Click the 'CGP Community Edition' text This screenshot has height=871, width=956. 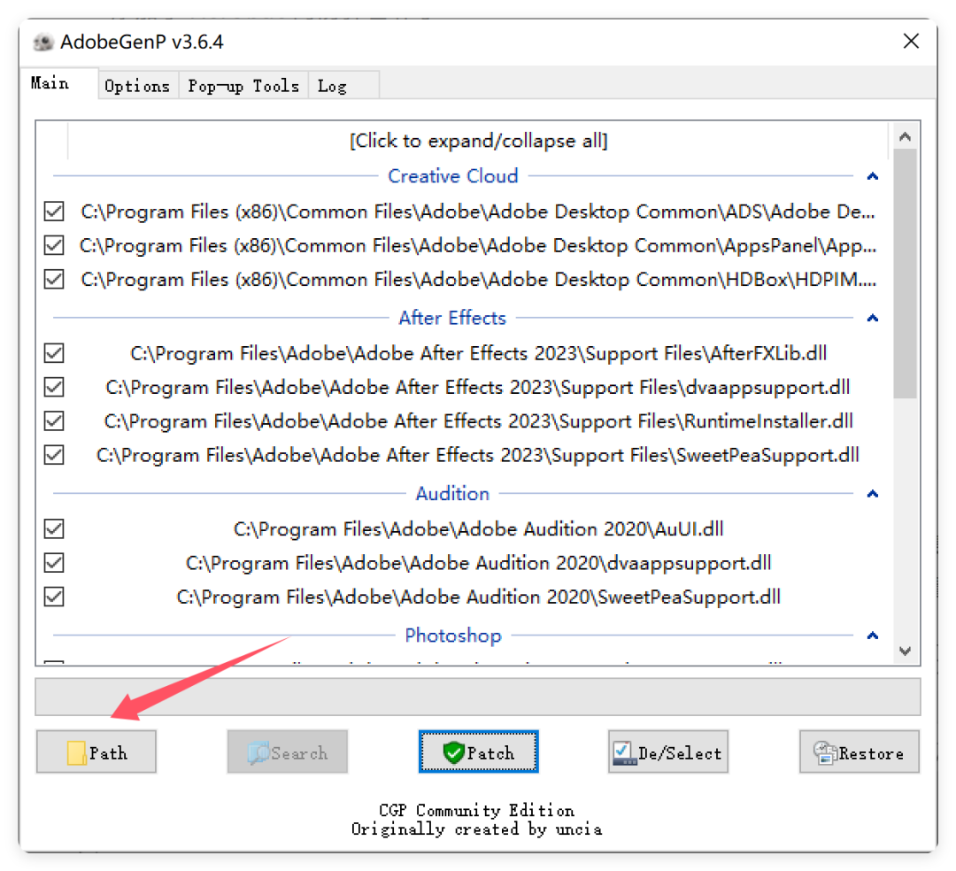pyautogui.click(x=477, y=810)
